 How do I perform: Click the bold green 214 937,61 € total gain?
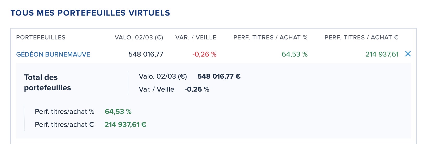pos(125,125)
